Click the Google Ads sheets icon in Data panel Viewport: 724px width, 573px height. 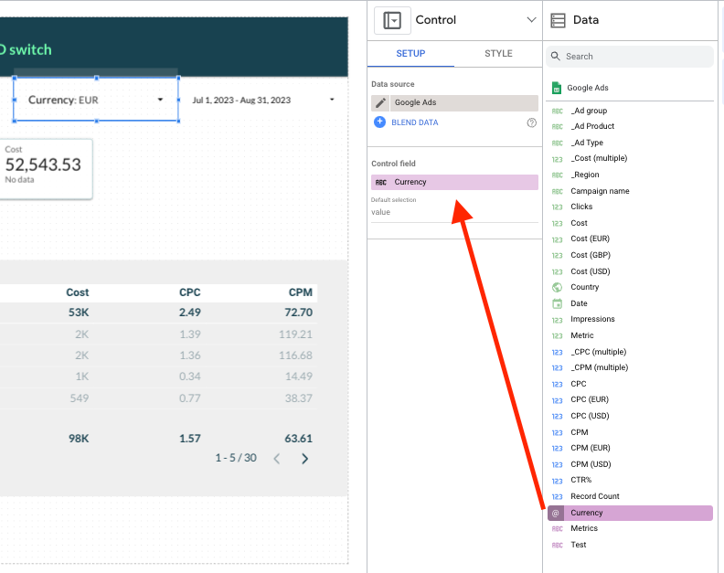pos(556,89)
